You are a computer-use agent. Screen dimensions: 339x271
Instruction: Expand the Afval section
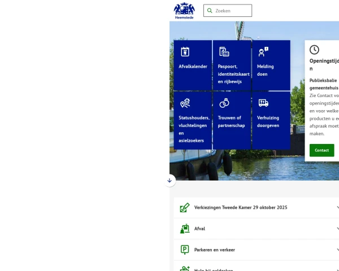pyautogui.click(x=200, y=229)
